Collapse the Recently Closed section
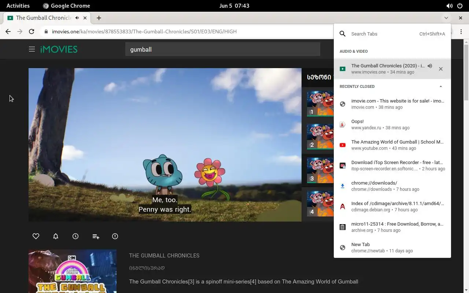This screenshot has height=293, width=469. pos(441,86)
